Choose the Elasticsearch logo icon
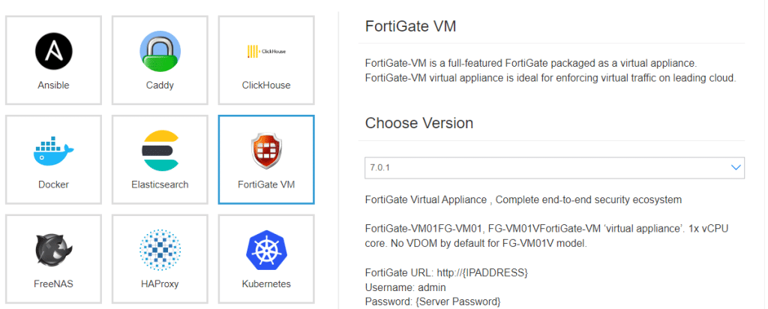 (x=160, y=151)
